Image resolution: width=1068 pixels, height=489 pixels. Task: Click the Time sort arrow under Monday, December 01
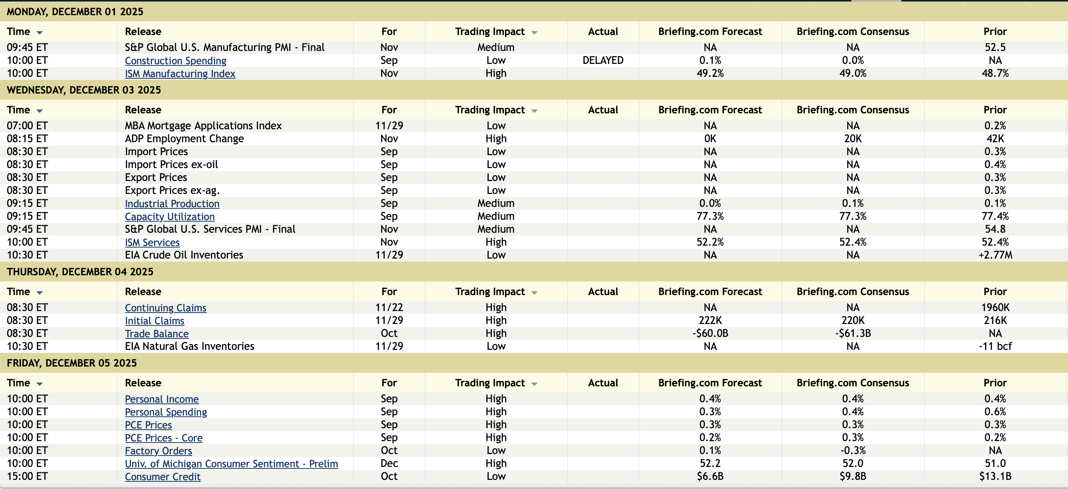coord(40,32)
